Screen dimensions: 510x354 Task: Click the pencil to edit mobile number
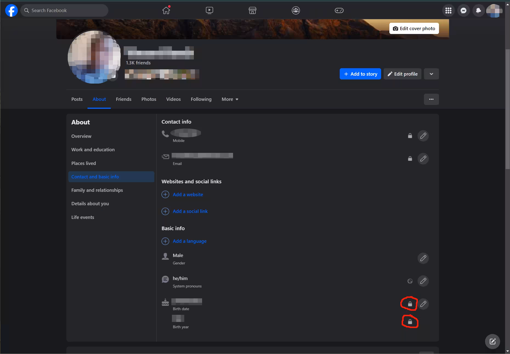coord(423,136)
